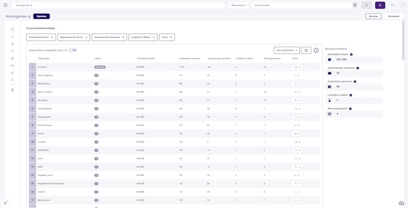408x208 pixels.
Task: Click the Hot Lead label on Zorgwerk
Action: coord(99,67)
